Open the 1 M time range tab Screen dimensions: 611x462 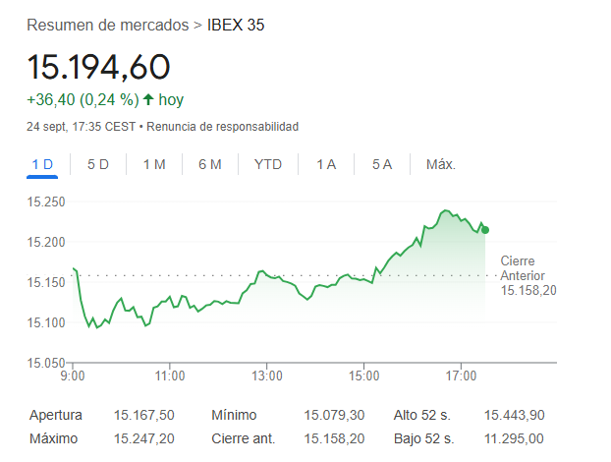[x=154, y=164]
